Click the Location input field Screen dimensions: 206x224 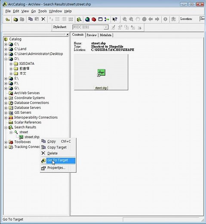coord(202,19)
